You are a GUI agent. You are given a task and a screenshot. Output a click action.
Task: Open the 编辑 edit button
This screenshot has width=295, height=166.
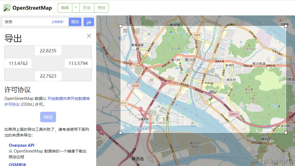[65, 8]
